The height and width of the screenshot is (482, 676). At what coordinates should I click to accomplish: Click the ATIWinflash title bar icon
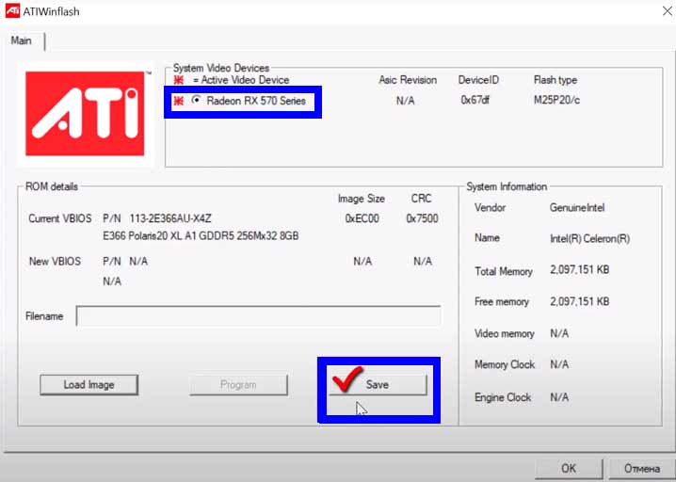coord(12,10)
